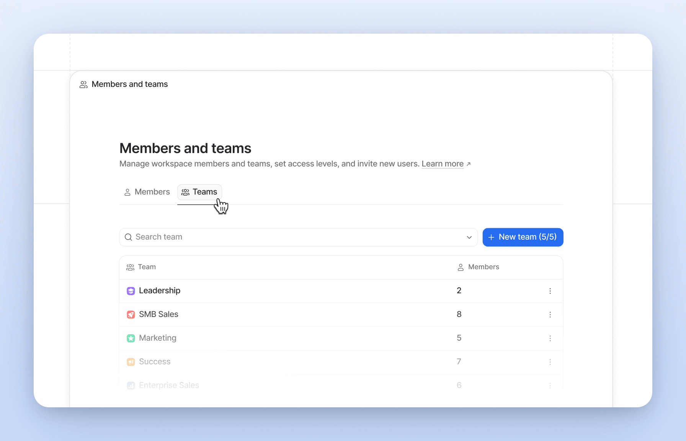Click the Enterprise Sales team icon
686x441 pixels.
pos(131,385)
